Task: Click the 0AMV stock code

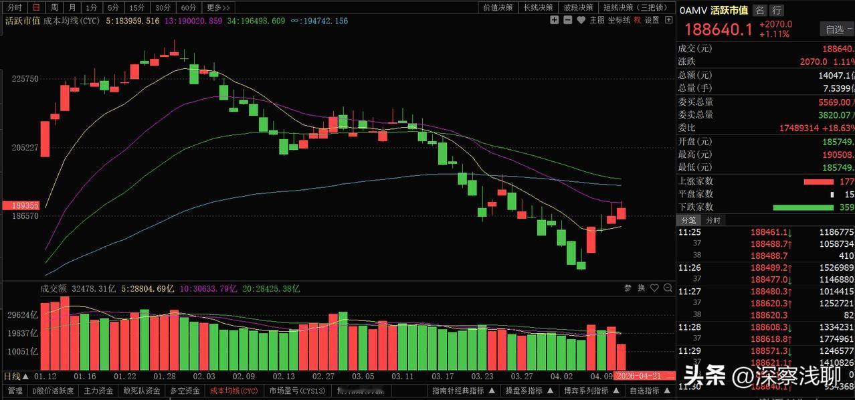Action: pos(693,10)
